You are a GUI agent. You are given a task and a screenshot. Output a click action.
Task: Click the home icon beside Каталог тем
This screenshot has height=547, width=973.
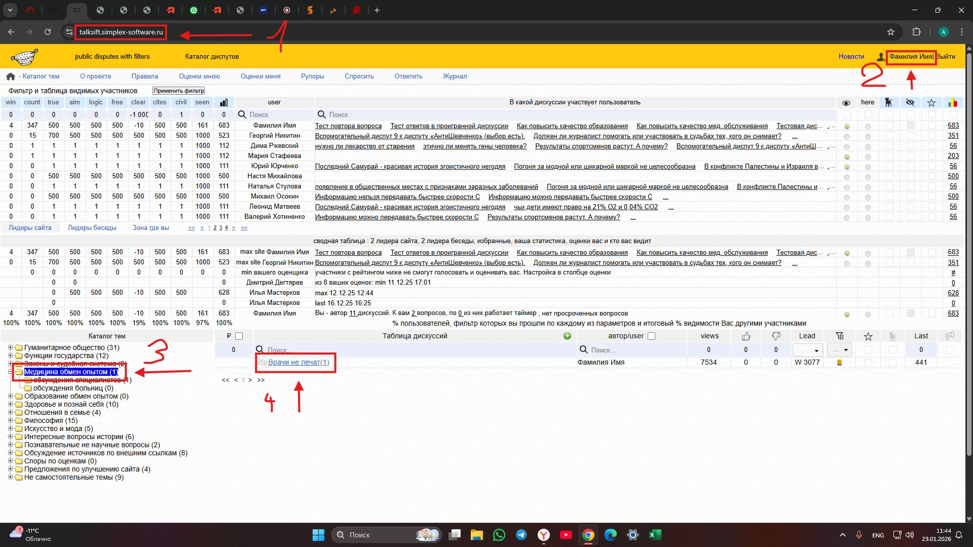click(x=10, y=76)
